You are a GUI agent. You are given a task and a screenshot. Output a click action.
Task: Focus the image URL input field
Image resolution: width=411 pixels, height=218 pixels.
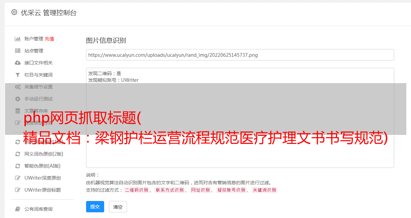[240, 55]
